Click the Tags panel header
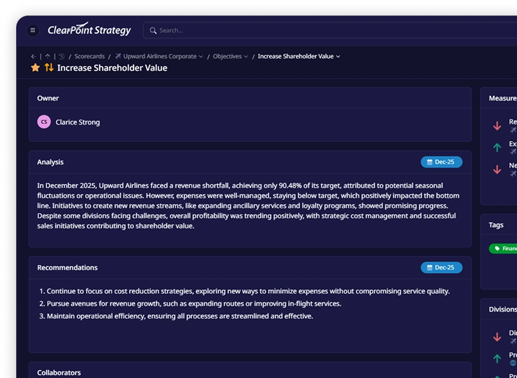Screen dimensions: 517x378 496,225
